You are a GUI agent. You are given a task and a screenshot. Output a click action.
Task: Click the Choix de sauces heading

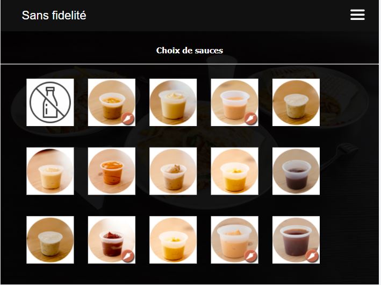click(x=190, y=51)
